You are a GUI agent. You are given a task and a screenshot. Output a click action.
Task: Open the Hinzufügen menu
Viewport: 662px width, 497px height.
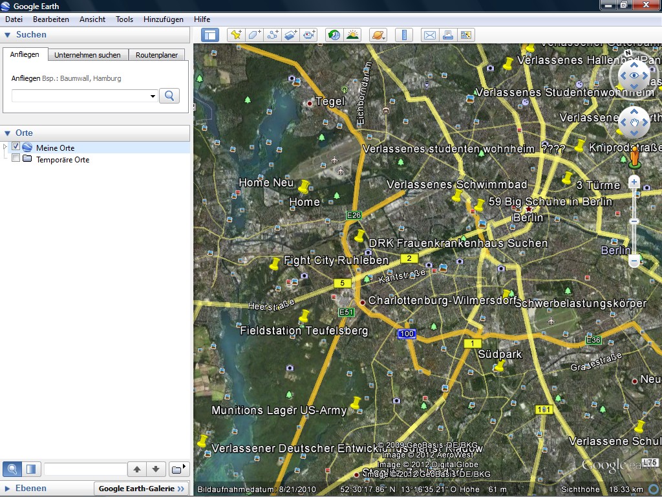pos(164,19)
